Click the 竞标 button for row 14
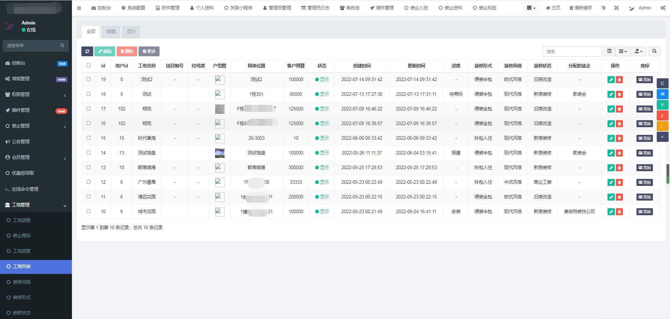Viewport: 670px width, 319px height. [645, 153]
